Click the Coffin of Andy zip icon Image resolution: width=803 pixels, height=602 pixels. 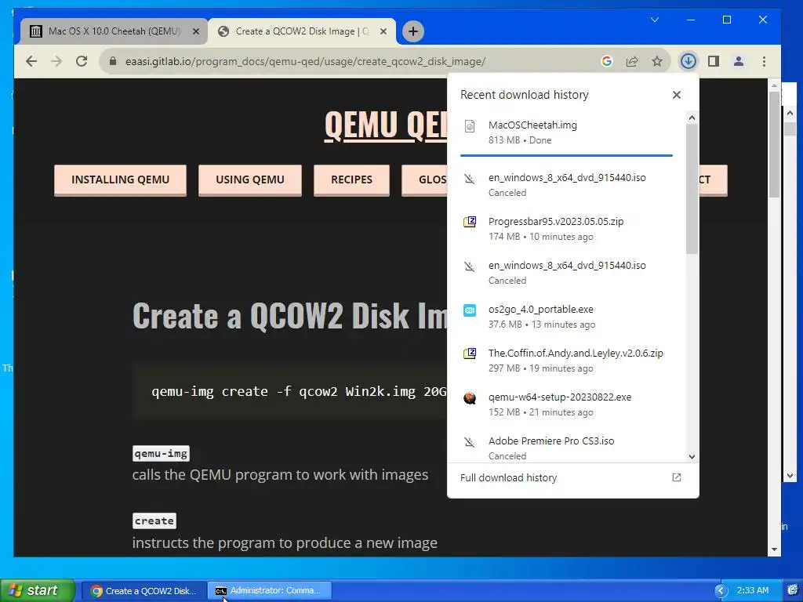click(x=470, y=354)
